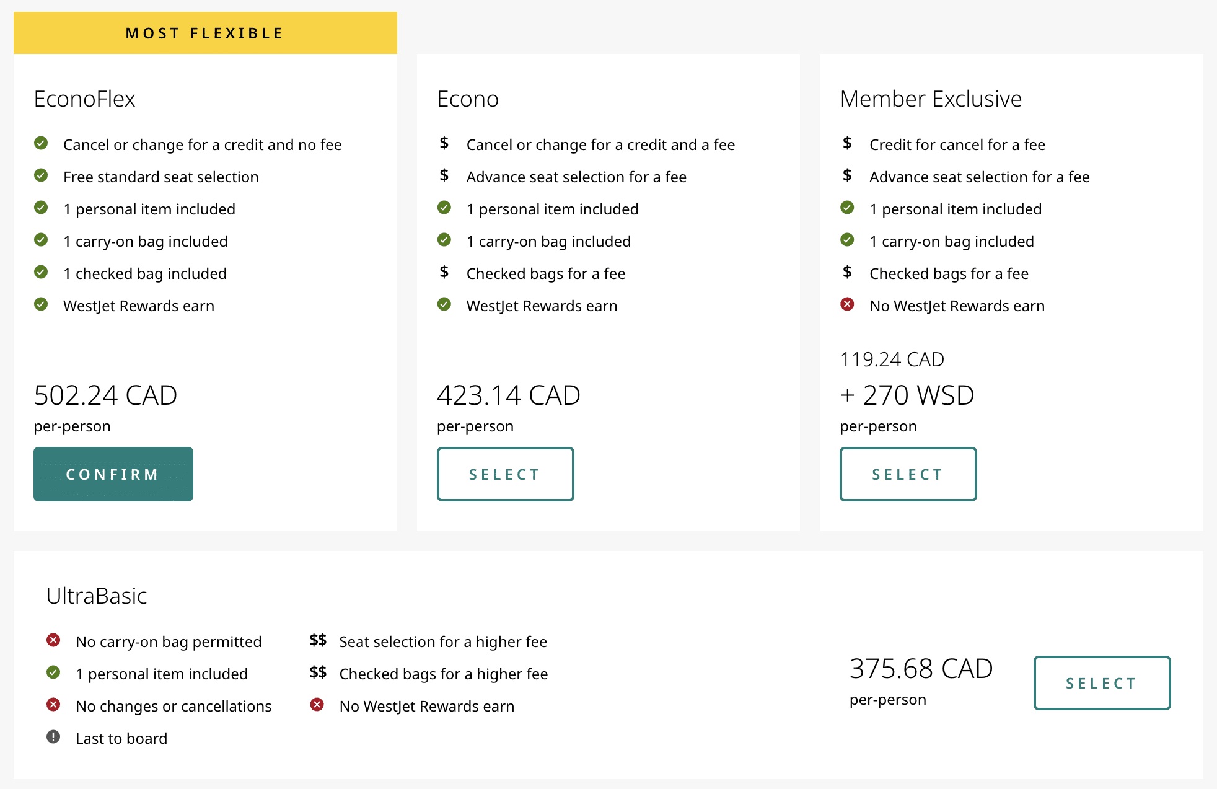Click the green checkmark beside EconoFlex free seat selection
Viewport: 1217px width, 789px height.
[x=41, y=175]
